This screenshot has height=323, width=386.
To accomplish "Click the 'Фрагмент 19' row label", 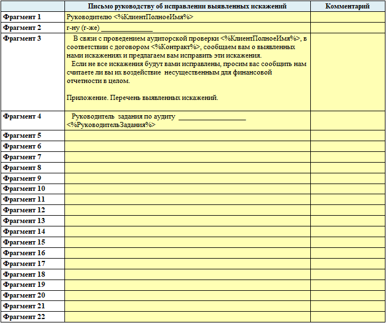I will point(33,285).
